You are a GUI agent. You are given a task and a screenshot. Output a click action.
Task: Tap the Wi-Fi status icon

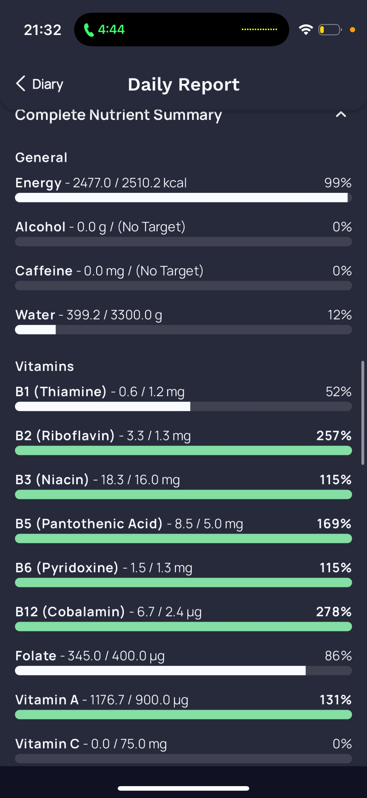click(x=306, y=30)
